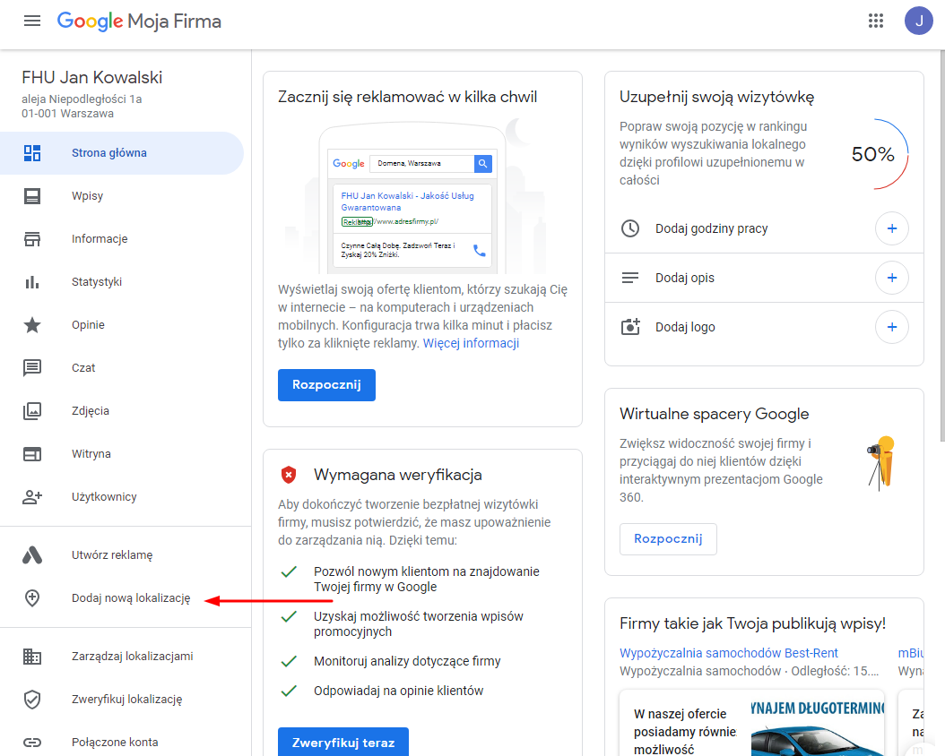Open the Czat section
Viewport: 945px width, 756px height.
pos(83,368)
